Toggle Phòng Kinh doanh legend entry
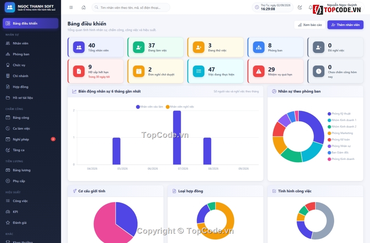The height and width of the screenshot is (243, 370). pos(341,159)
